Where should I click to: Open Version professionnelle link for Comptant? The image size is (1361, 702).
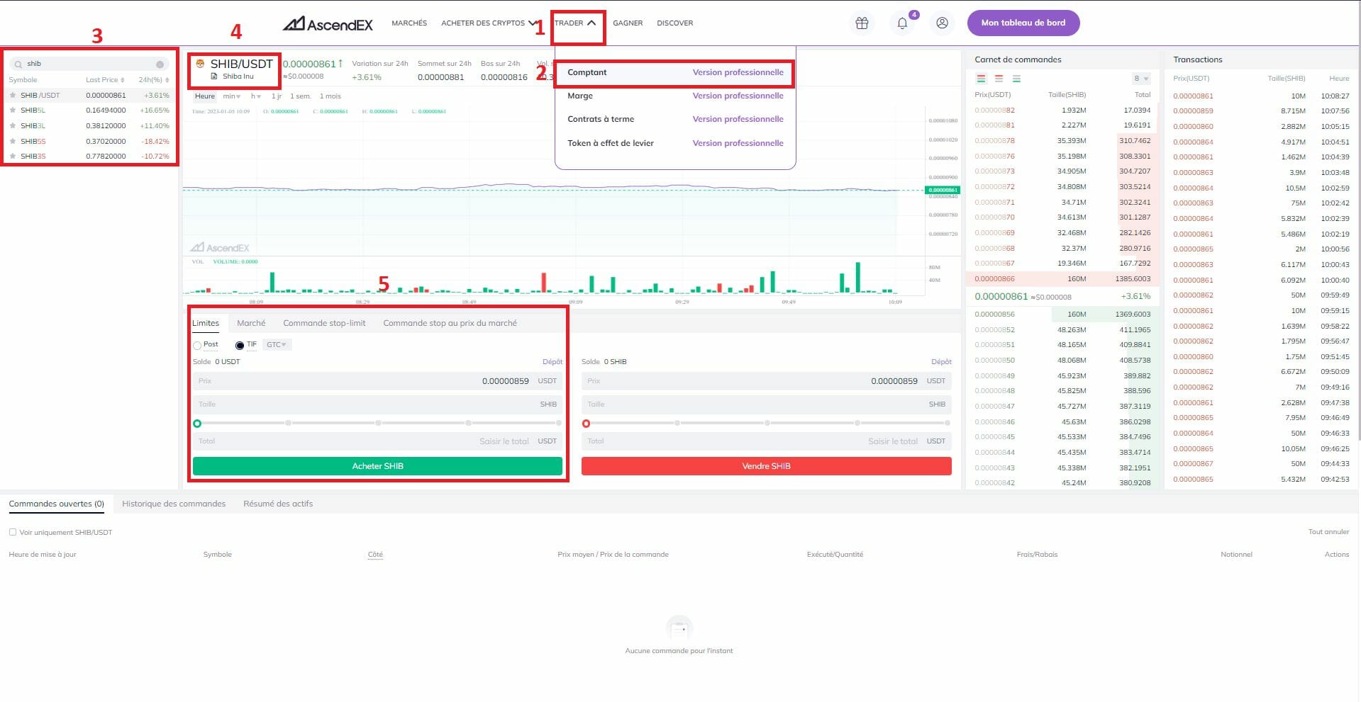pos(738,72)
